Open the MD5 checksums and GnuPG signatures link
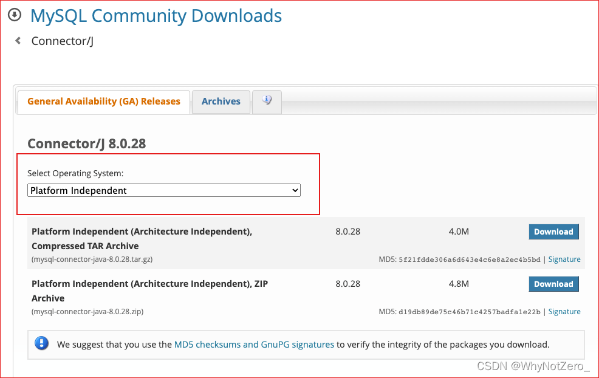 254,344
